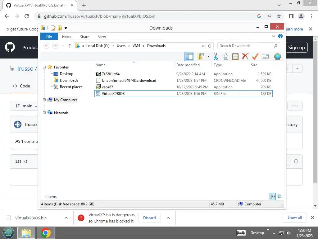Collapse the Favorites tree node
The height and width of the screenshot is (239, 318).
click(x=44, y=67)
